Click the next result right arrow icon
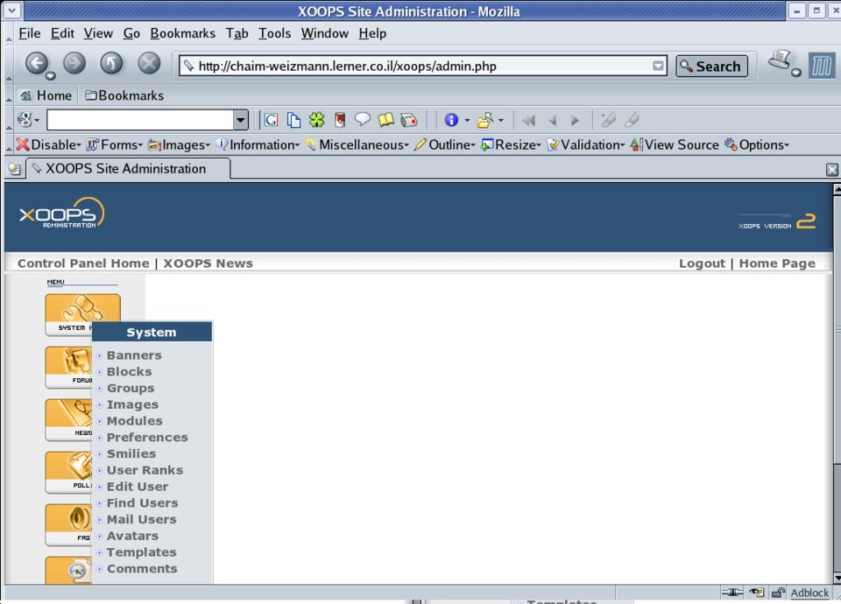 (x=575, y=121)
